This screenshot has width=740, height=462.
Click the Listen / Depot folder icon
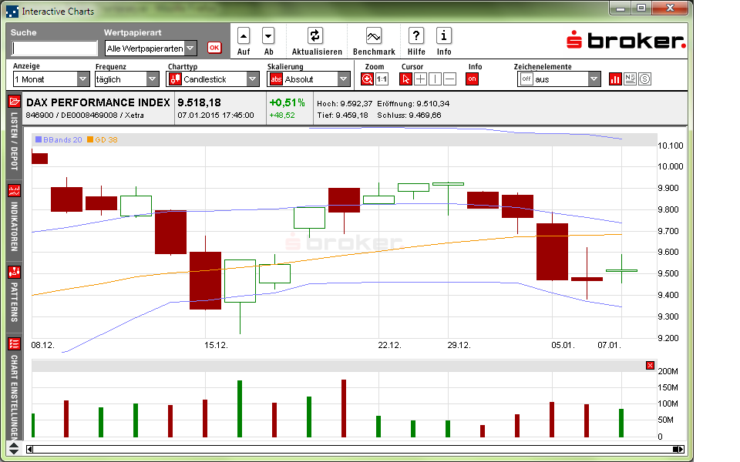pyautogui.click(x=14, y=101)
